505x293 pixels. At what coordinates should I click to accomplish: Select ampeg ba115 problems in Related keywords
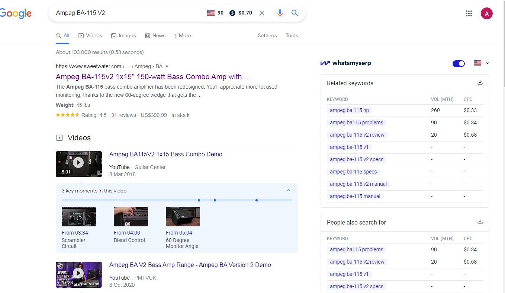point(356,122)
